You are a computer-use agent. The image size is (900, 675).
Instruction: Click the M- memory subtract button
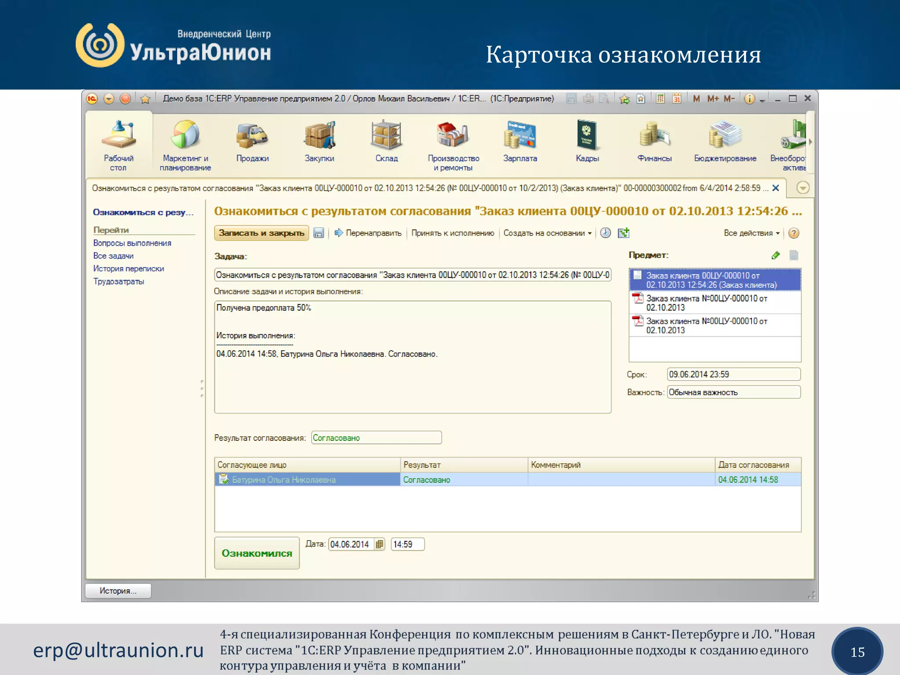[x=729, y=99]
